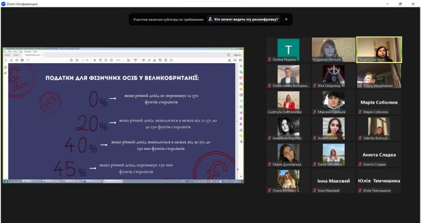Click the Zoom app icon in title bar
The image size is (421, 223).
pos(4,4)
